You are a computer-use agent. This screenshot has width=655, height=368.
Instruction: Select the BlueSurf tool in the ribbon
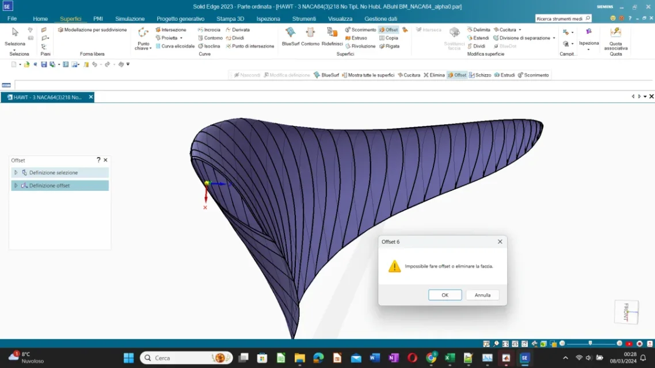point(290,36)
